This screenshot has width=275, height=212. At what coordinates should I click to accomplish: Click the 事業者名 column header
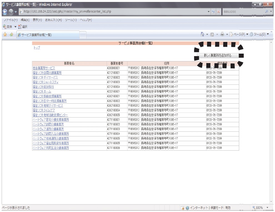point(69,64)
